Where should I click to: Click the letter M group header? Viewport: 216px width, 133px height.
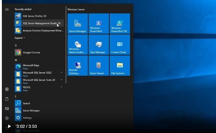(x=16, y=60)
